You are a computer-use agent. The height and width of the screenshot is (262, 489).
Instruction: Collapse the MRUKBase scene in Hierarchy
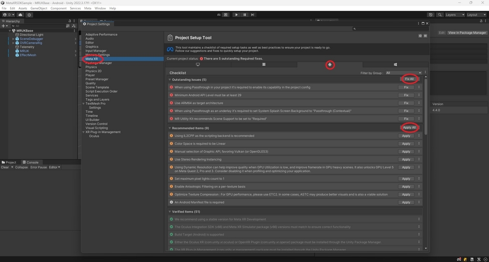[x=10, y=30]
